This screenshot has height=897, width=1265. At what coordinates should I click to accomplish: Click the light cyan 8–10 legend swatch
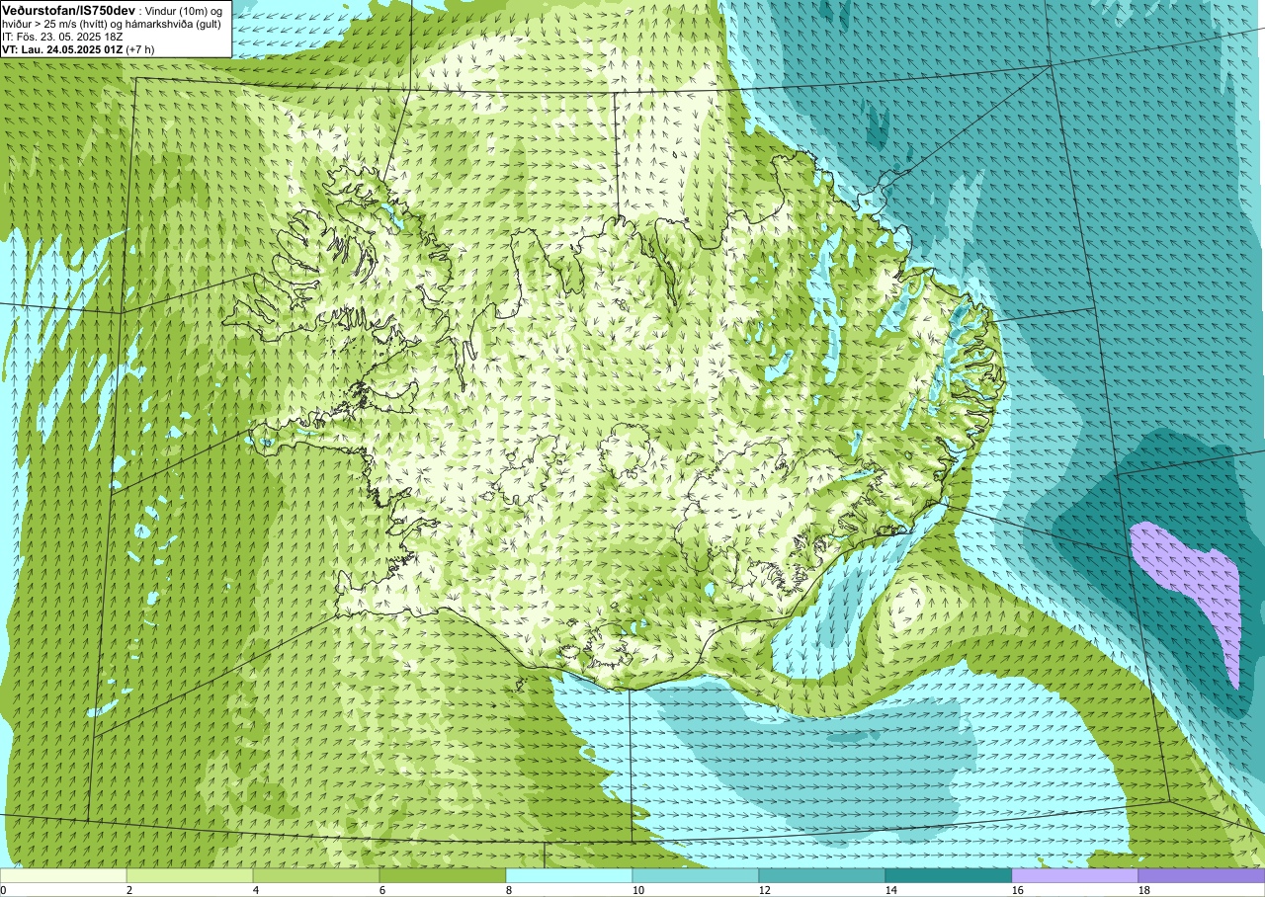click(x=569, y=875)
